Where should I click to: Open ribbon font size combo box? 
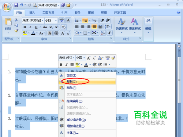coord(51,20)
